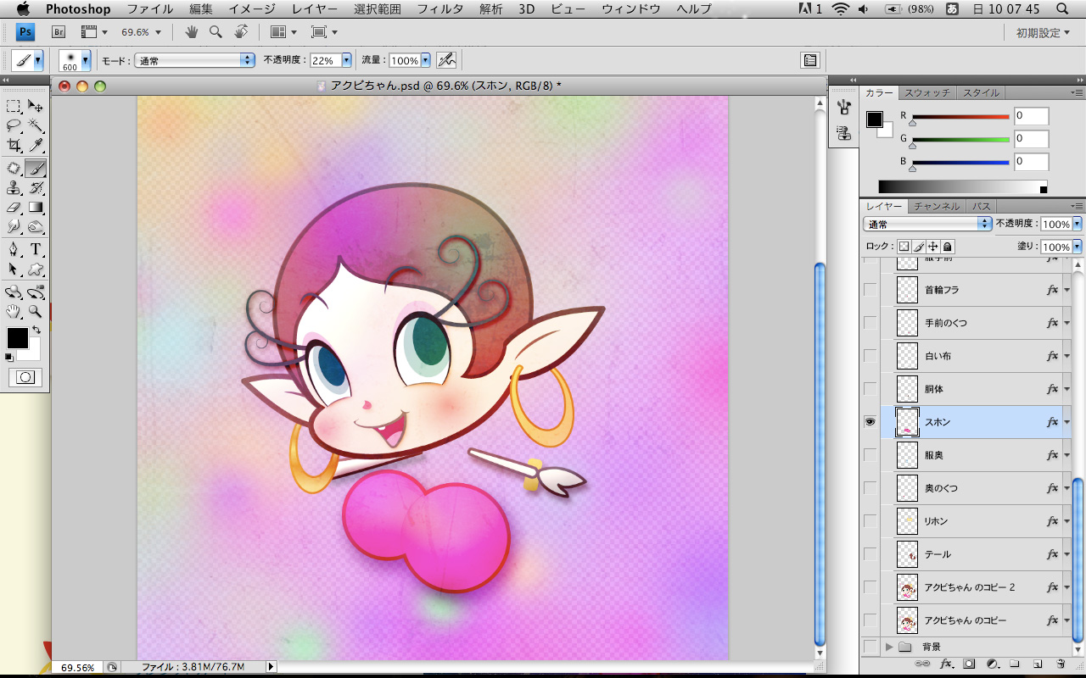Open the brush mode dropdown showing 通常
The height and width of the screenshot is (678, 1086).
pyautogui.click(x=194, y=60)
